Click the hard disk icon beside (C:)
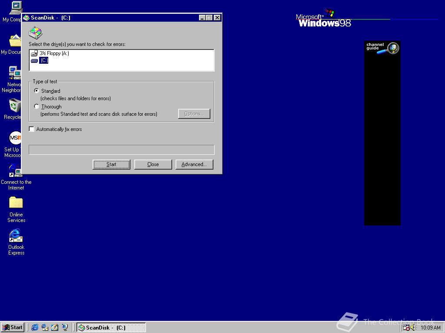Viewport: 445px width, 333px height. pos(34,61)
